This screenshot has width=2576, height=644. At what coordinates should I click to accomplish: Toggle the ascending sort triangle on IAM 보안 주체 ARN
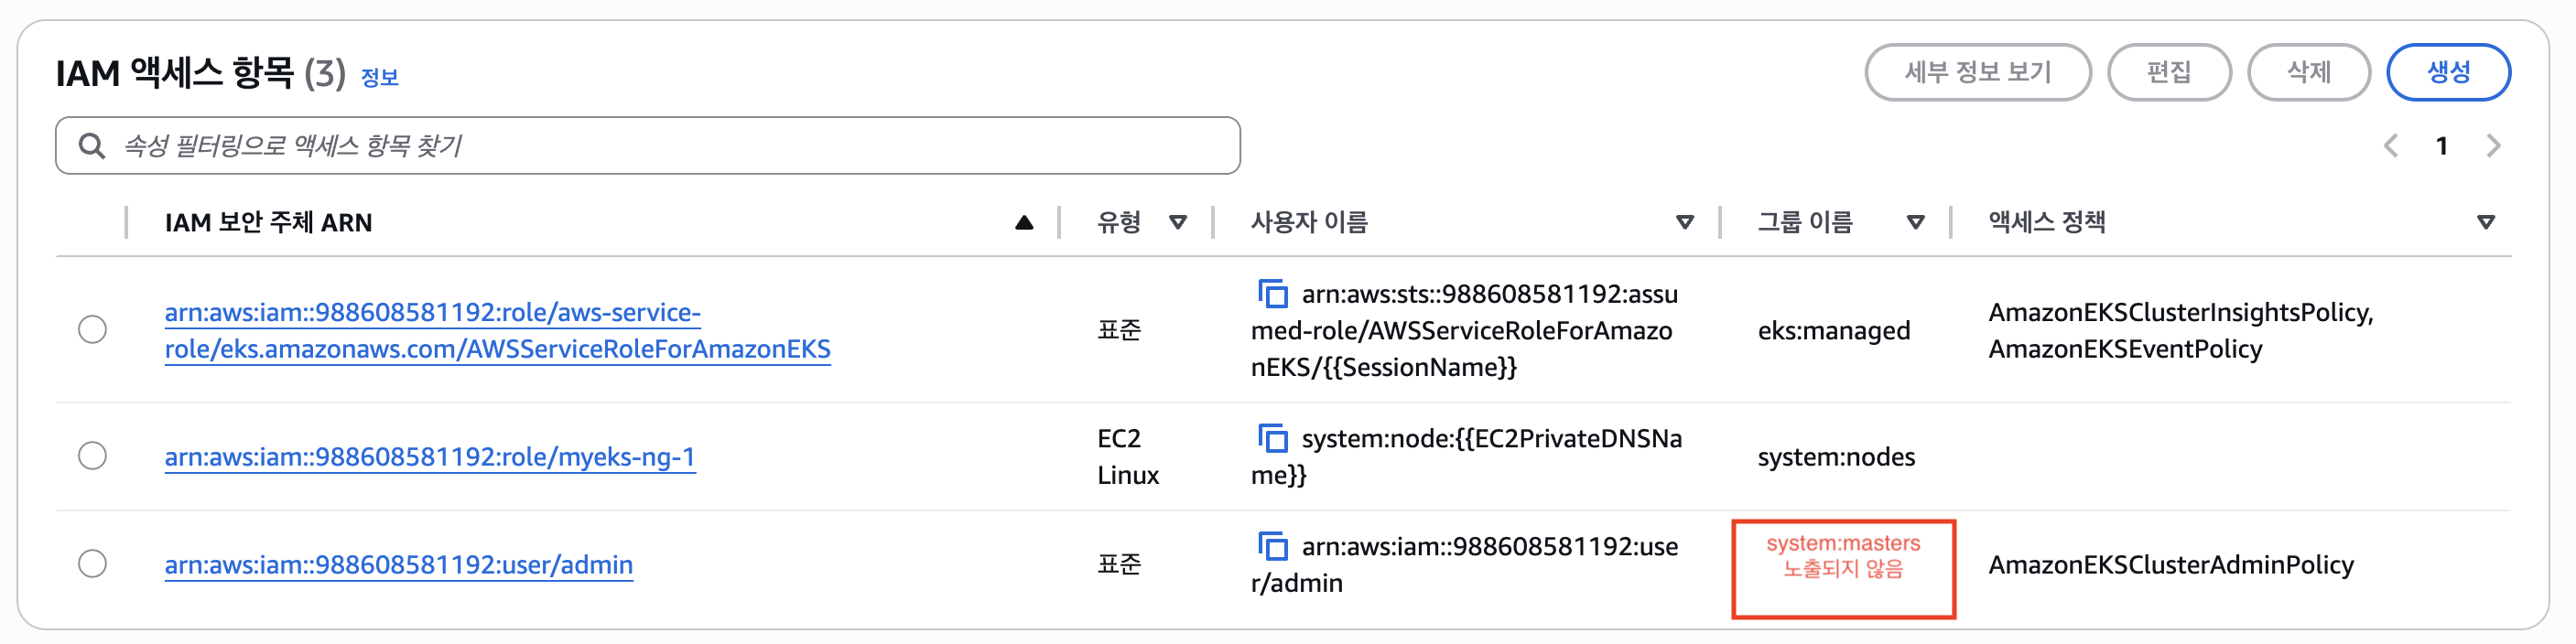(1024, 222)
